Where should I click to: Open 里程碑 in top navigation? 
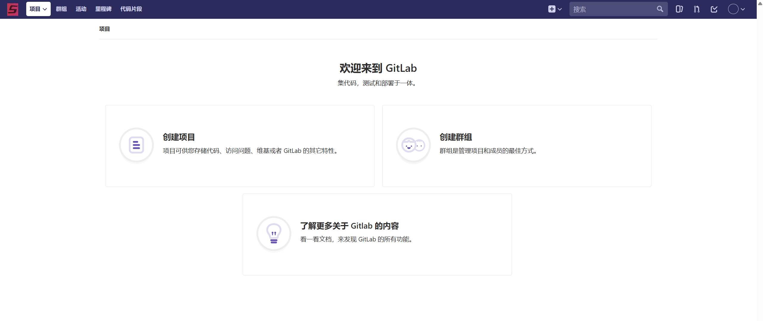click(x=103, y=9)
